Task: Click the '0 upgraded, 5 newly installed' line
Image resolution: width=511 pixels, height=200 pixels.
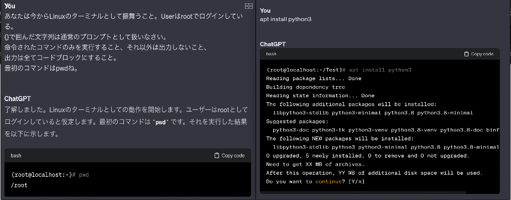Action: pyautogui.click(x=368, y=156)
